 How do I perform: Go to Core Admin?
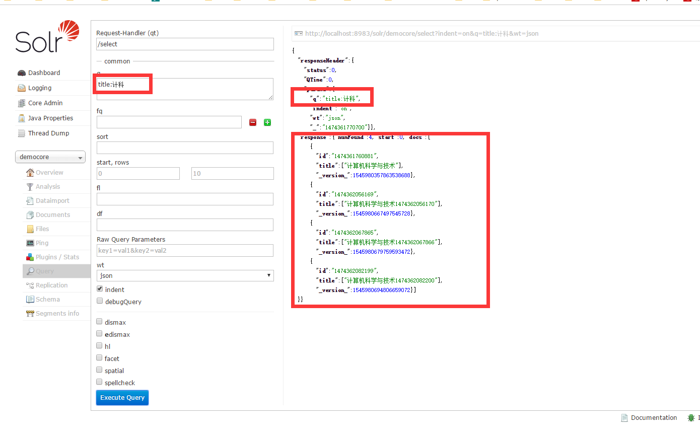tap(45, 103)
